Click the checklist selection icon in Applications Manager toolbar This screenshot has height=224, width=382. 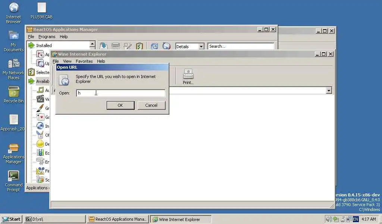point(140,46)
